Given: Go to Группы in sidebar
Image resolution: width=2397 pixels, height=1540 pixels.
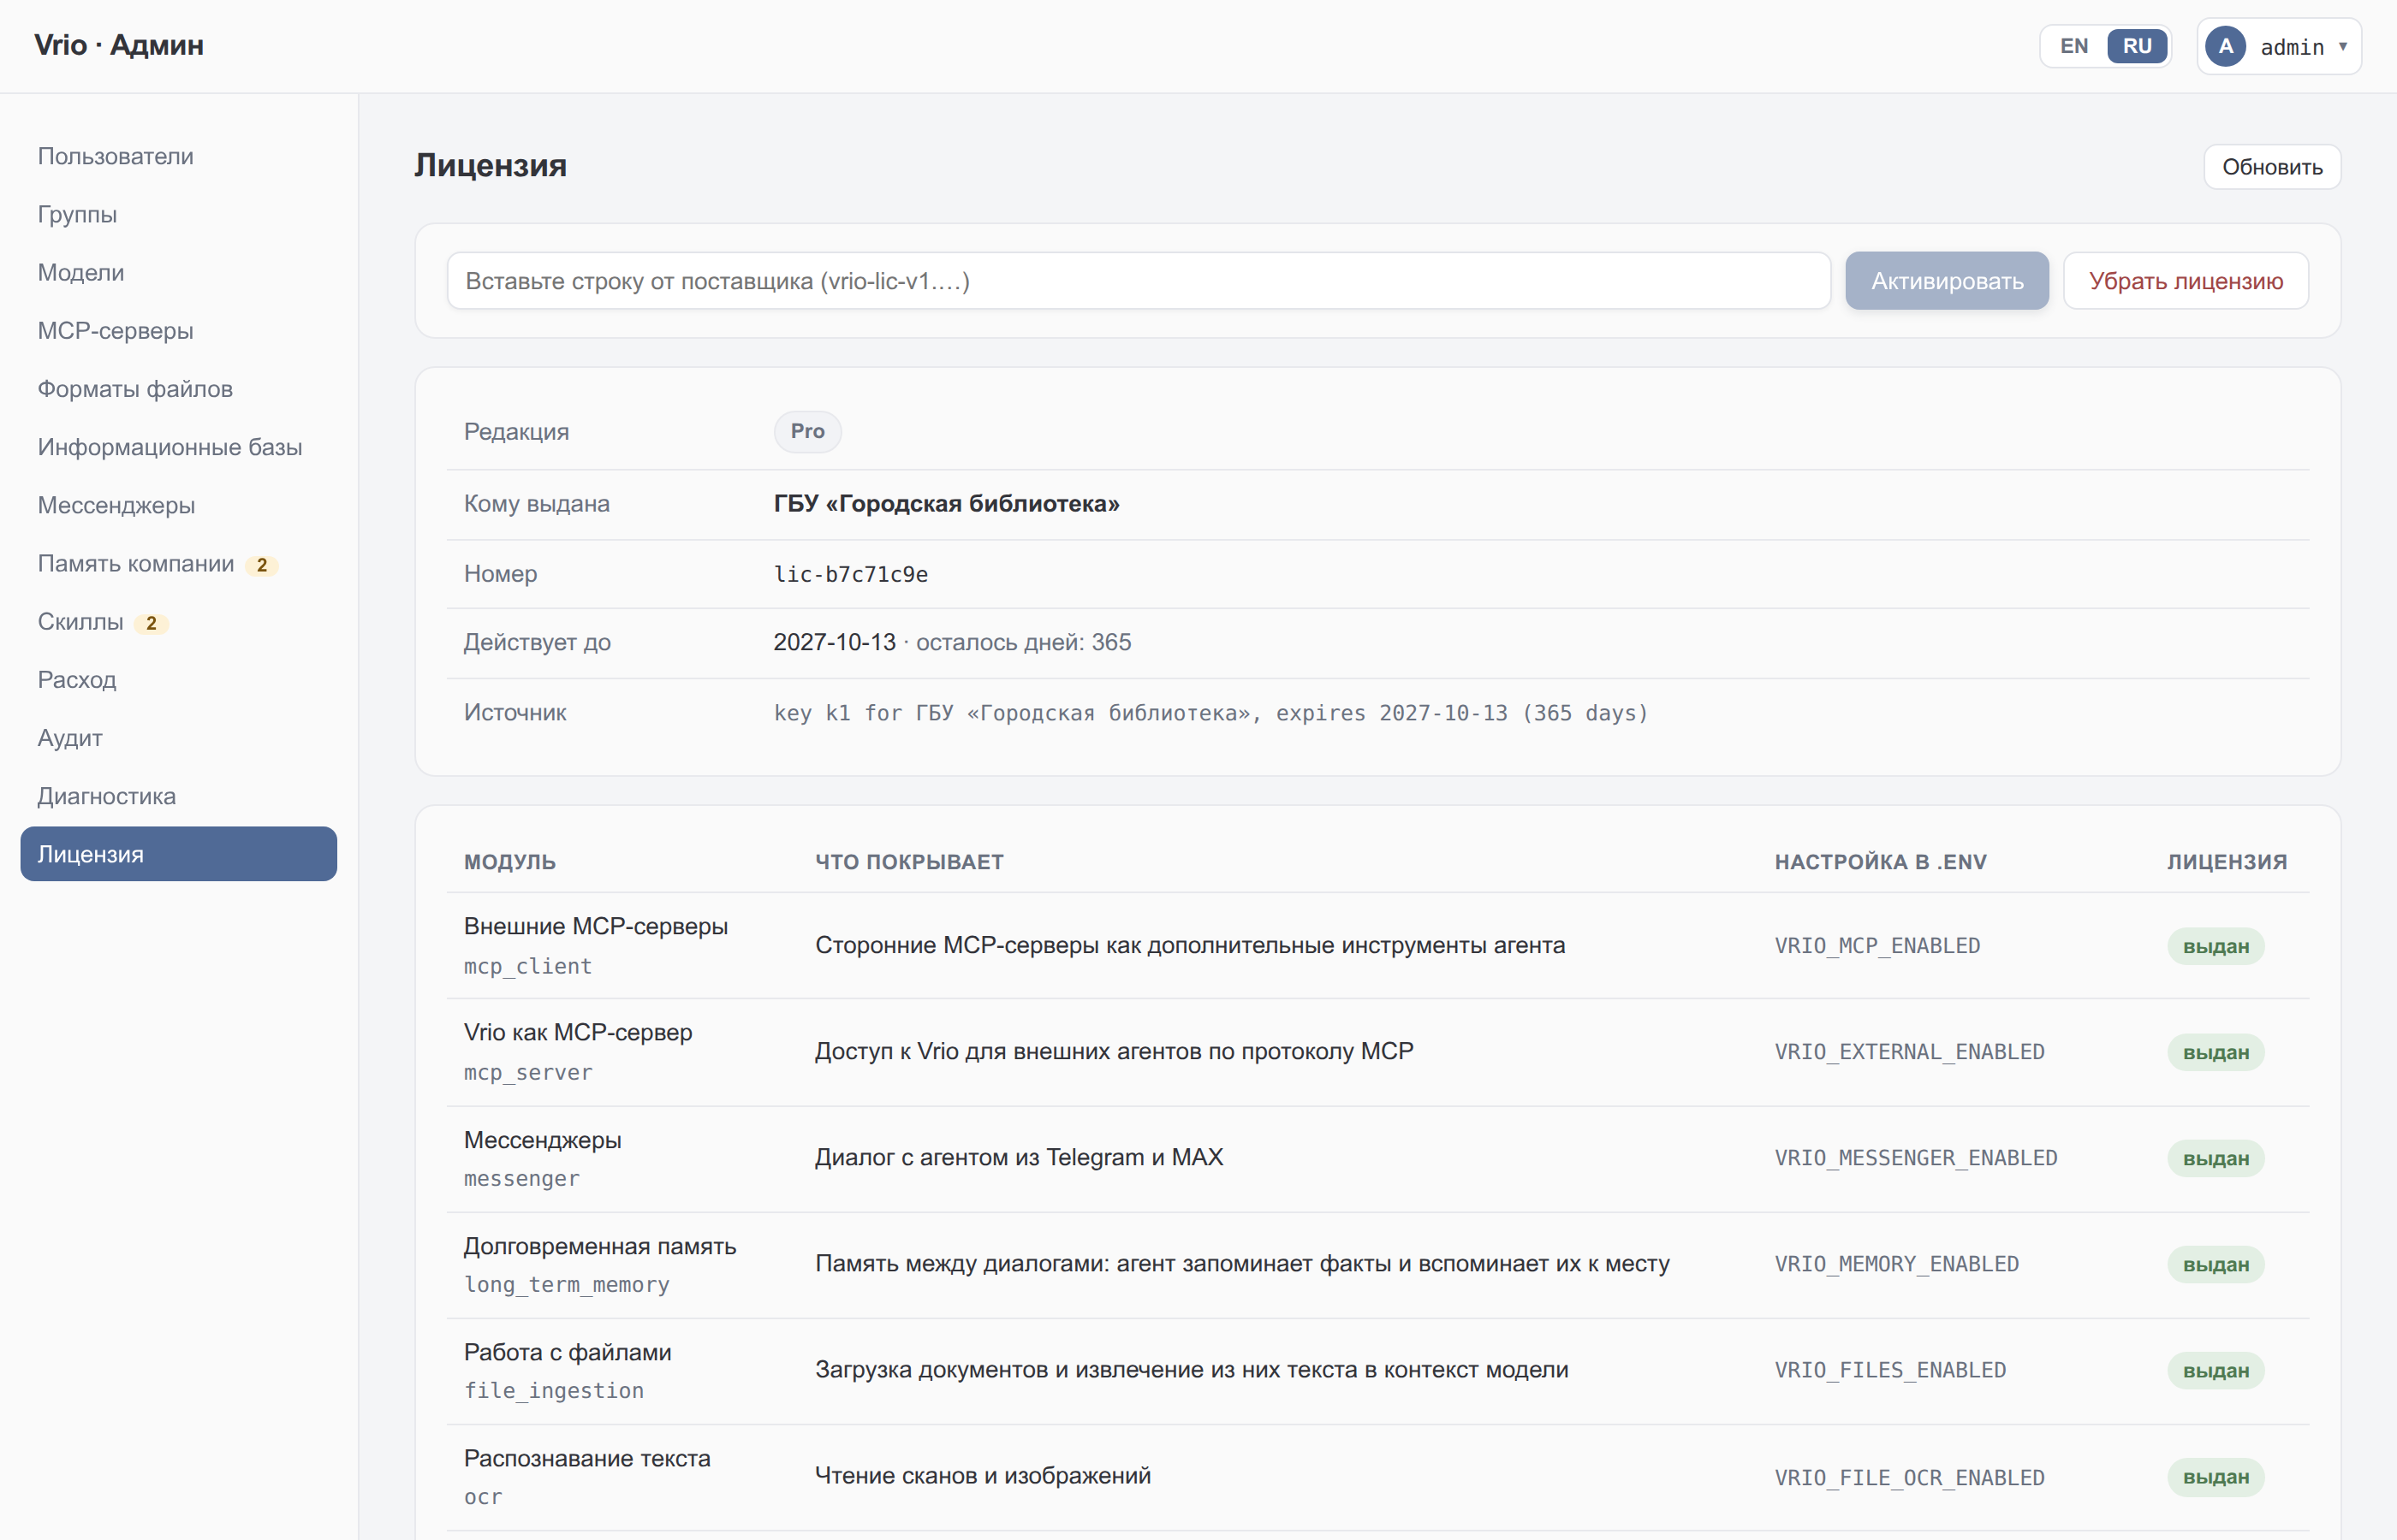Looking at the screenshot, I should tap(178, 214).
